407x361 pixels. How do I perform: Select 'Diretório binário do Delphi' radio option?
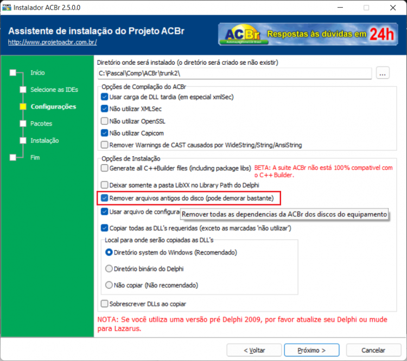(x=109, y=269)
